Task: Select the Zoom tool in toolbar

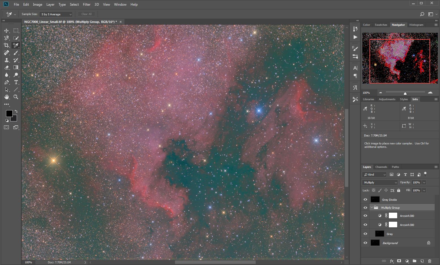Action: point(16,97)
